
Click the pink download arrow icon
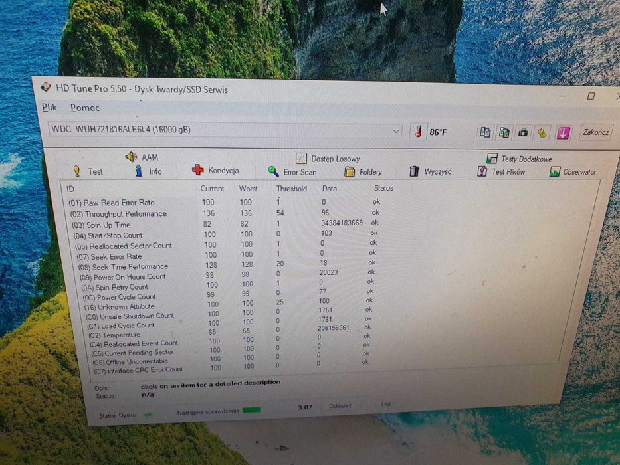(x=563, y=133)
